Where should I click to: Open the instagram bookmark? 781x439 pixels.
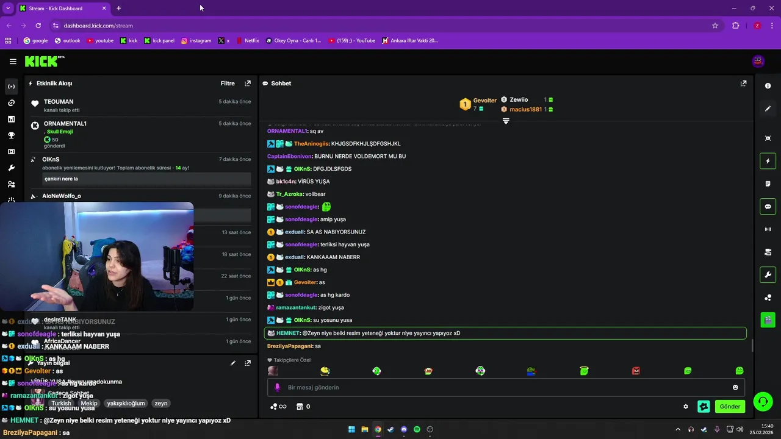[196, 41]
